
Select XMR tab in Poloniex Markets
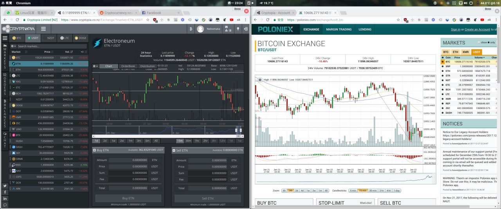(465, 52)
